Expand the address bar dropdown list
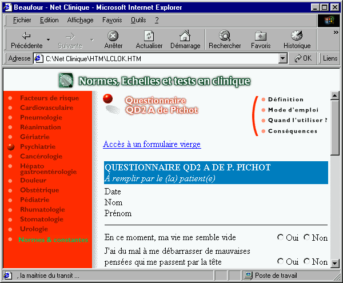The image size is (343, 283). tap(282, 59)
